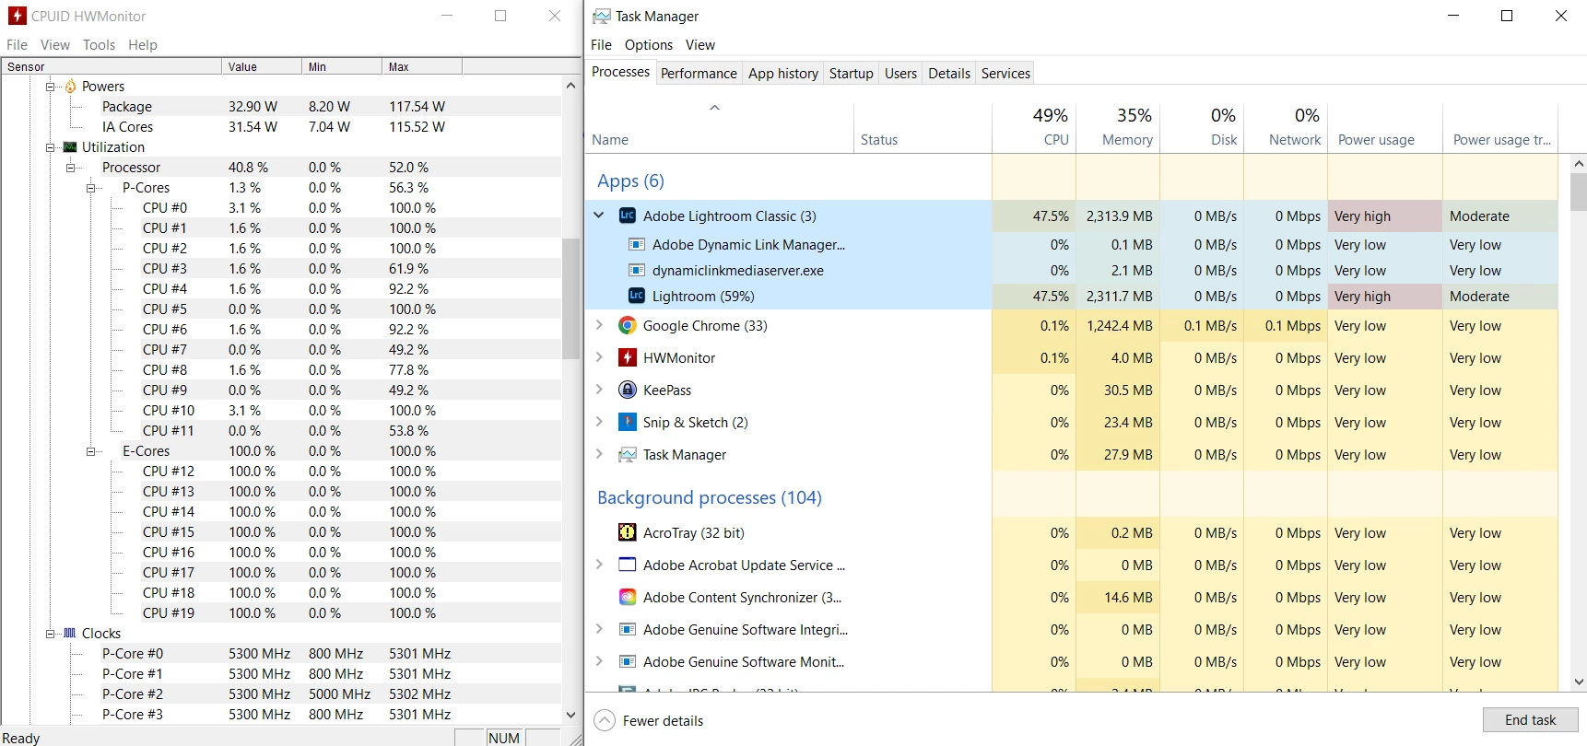Click the HWMonitor vertical scrollbar thumb
Image resolution: width=1587 pixels, height=746 pixels.
coord(570,298)
